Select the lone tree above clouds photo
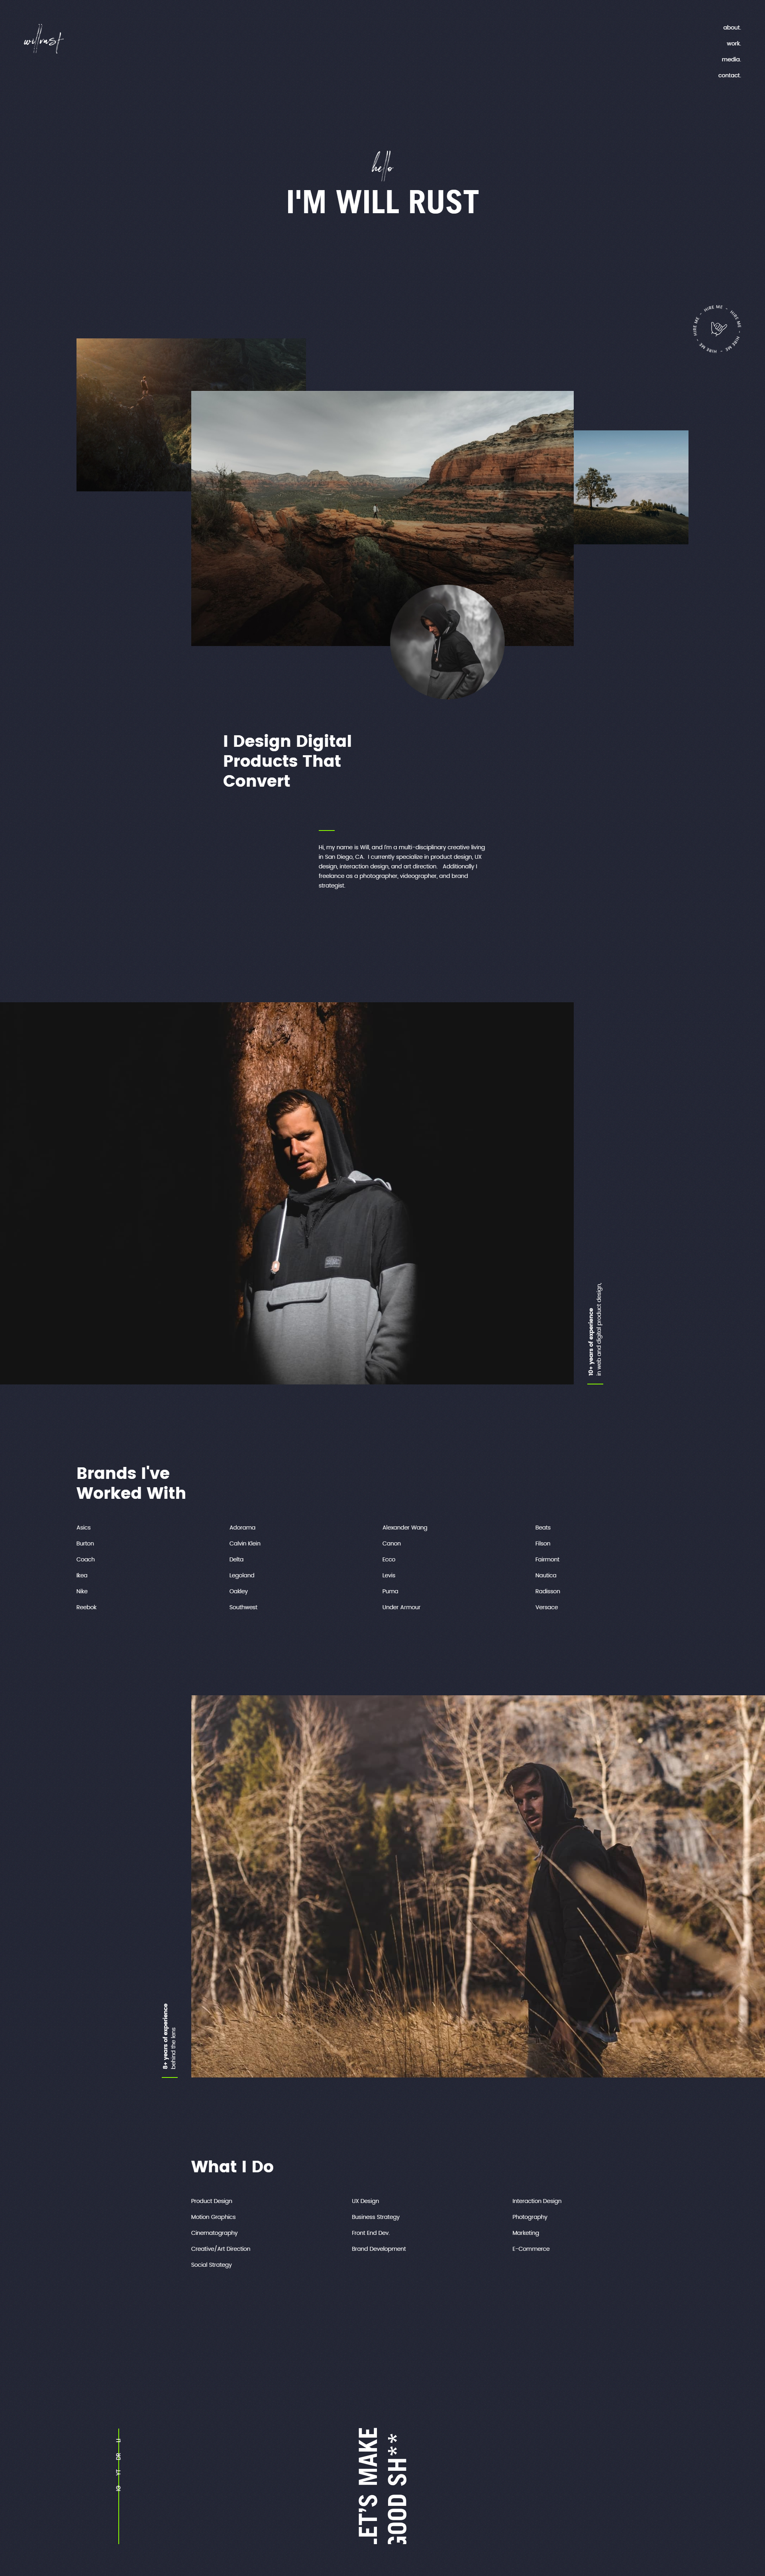The image size is (765, 2576). coord(631,487)
